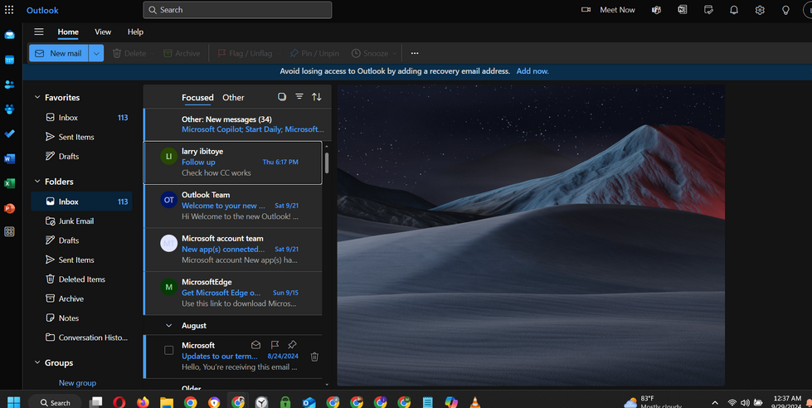Screen dimensions: 812x408
Task: Select Inbox under Favorites
Action: [x=82, y=118]
